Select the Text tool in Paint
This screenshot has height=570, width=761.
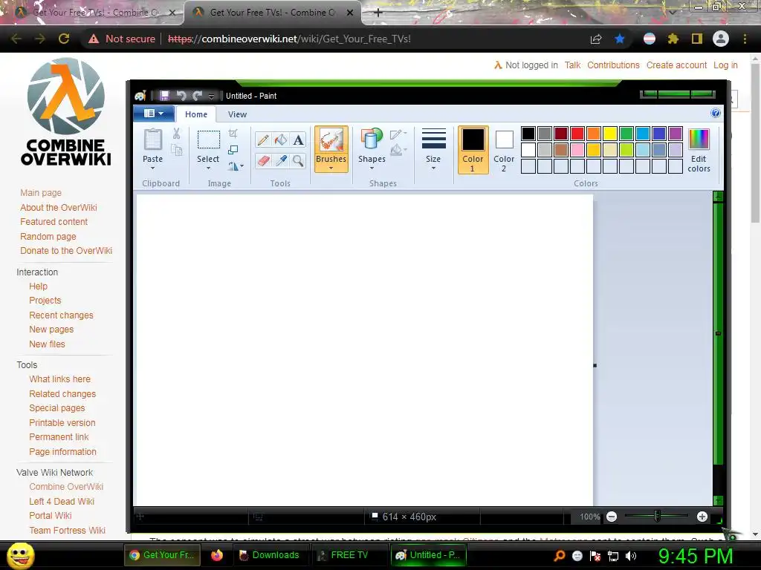[298, 140]
